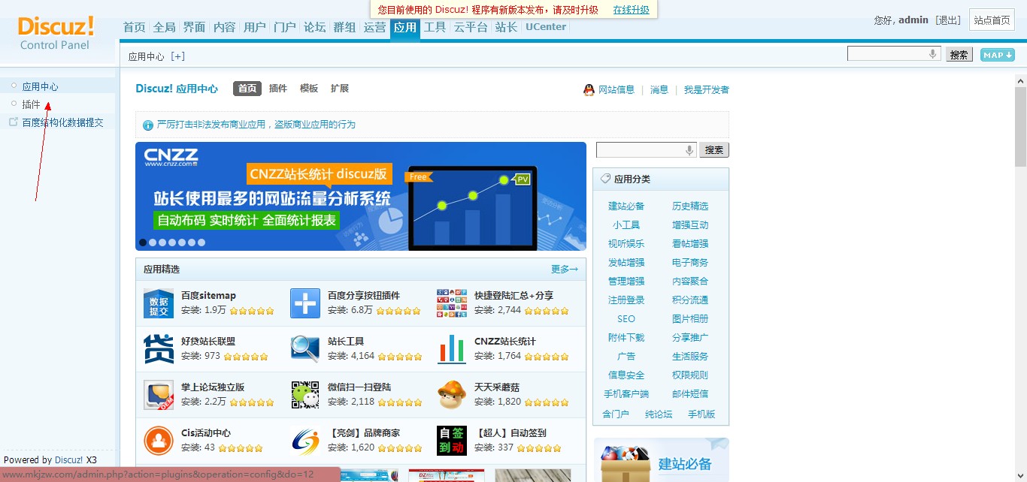This screenshot has width=1027, height=482.
Task: Open the MAP dropdown at top right
Action: (996, 54)
